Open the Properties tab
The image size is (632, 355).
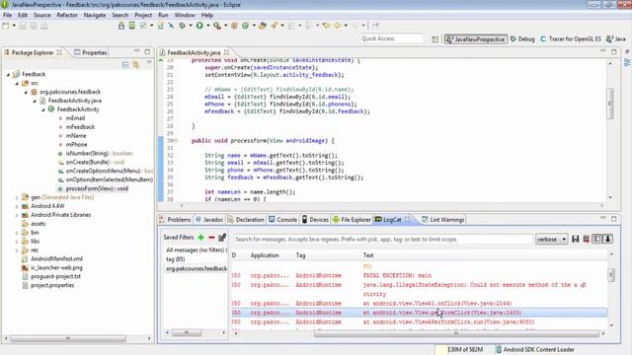pyautogui.click(x=91, y=52)
